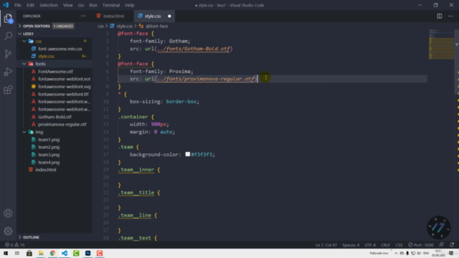Open the Edit menu

coord(30,5)
